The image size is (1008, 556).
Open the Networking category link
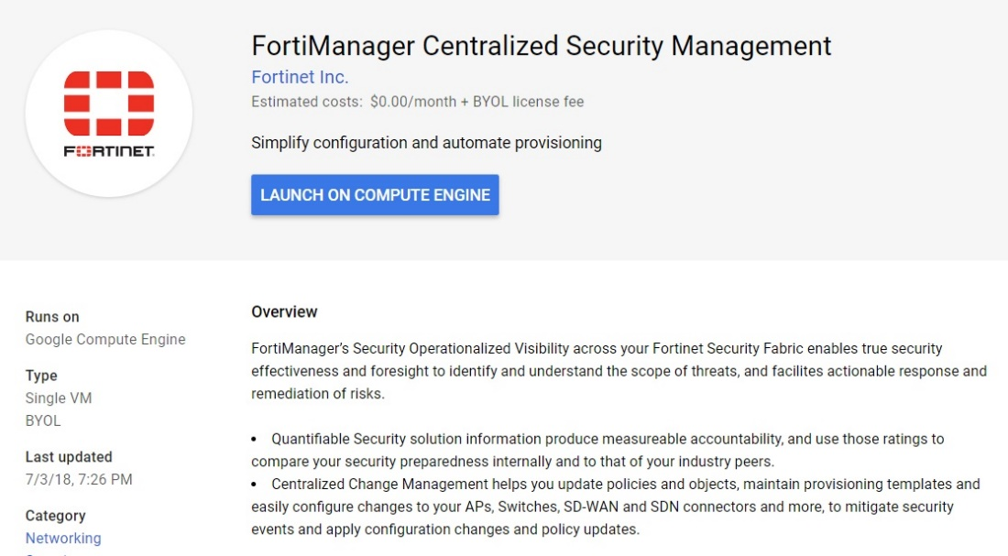pyautogui.click(x=62, y=538)
